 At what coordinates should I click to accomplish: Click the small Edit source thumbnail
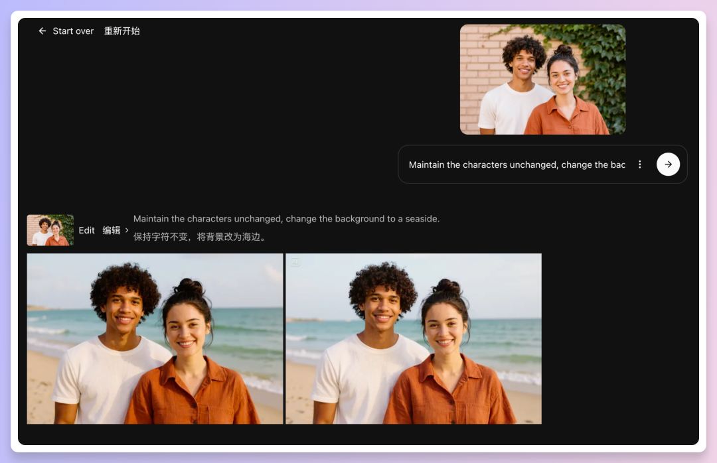pos(50,230)
